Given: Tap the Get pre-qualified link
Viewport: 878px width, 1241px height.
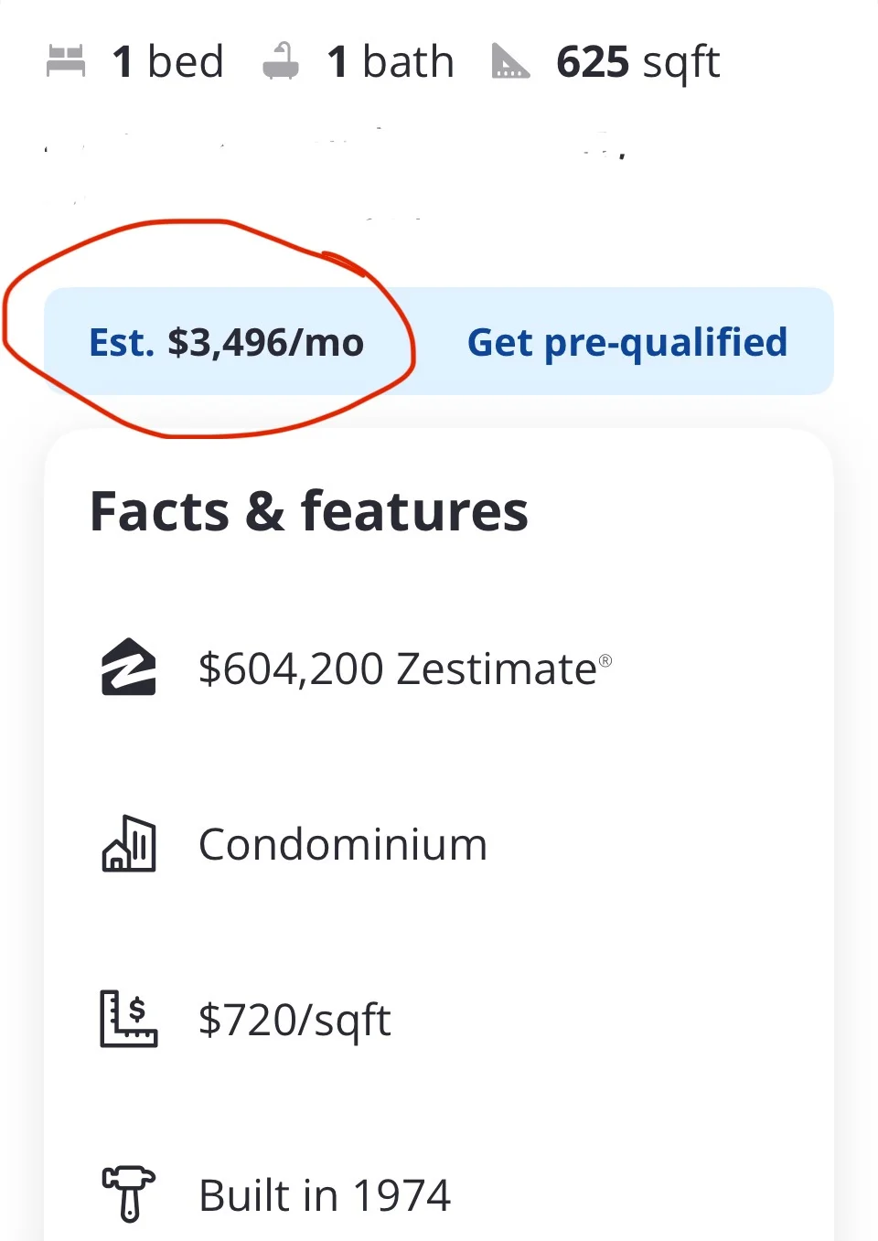Looking at the screenshot, I should pyautogui.click(x=627, y=343).
